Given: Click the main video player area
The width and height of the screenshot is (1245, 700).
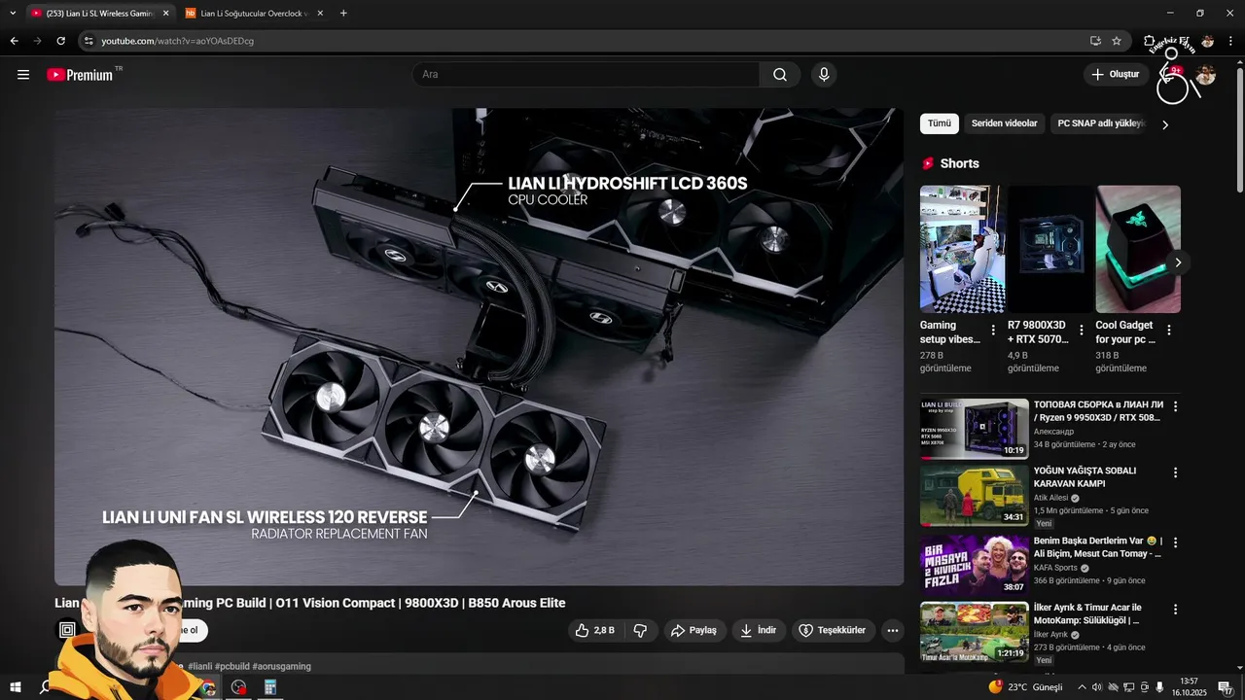Looking at the screenshot, I should [479, 346].
